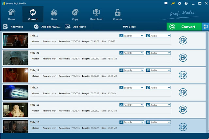209x139 pixels.
Task: Click the picture icon beside Add Photo
Action: coord(68,27)
